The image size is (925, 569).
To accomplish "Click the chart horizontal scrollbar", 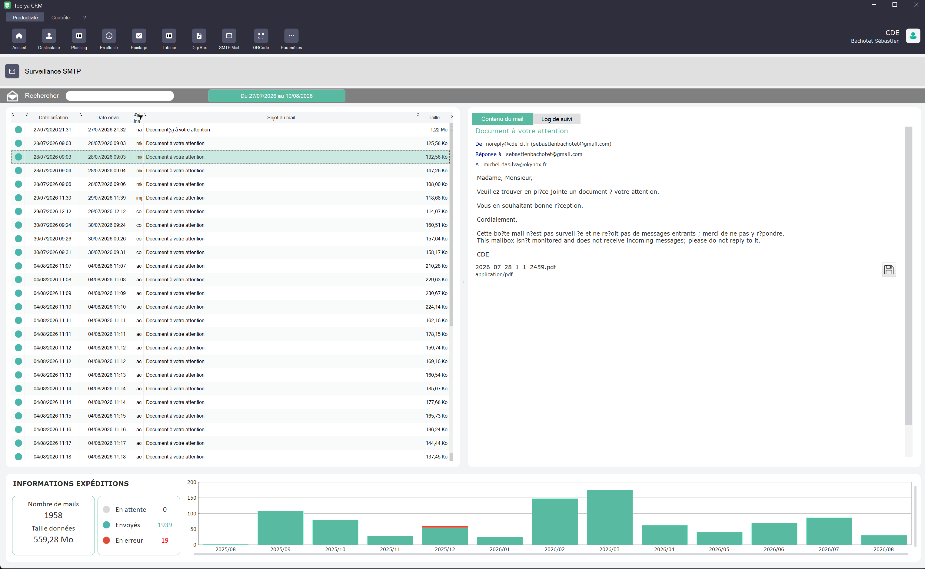I will click(x=551, y=554).
